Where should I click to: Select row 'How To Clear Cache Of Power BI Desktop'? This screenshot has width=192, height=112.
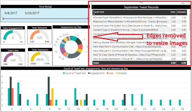(140, 55)
